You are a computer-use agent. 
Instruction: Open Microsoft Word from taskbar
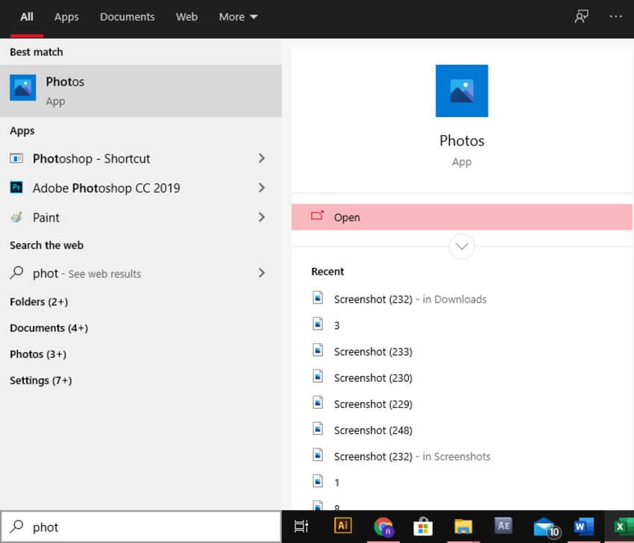[x=583, y=527]
